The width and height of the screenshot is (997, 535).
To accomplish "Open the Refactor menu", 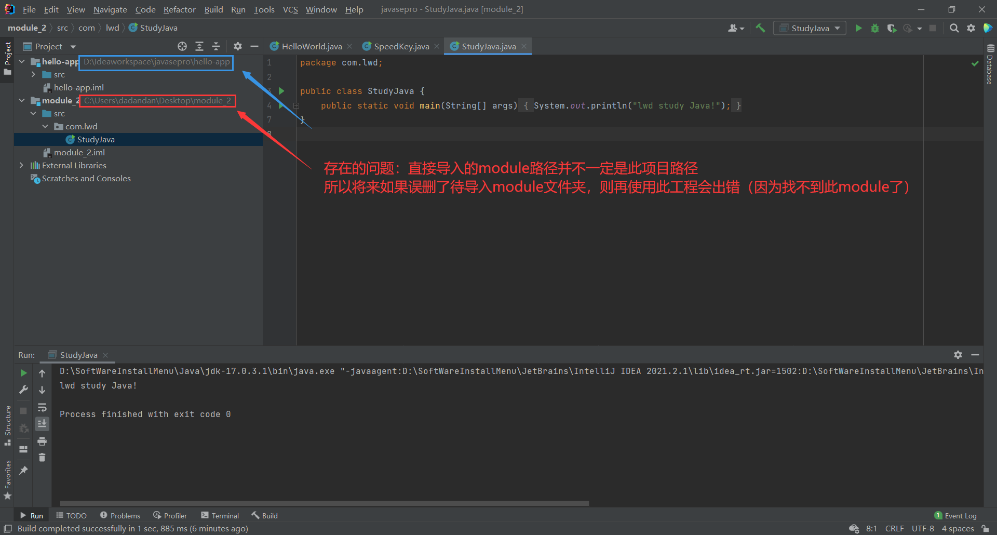I will coord(179,9).
